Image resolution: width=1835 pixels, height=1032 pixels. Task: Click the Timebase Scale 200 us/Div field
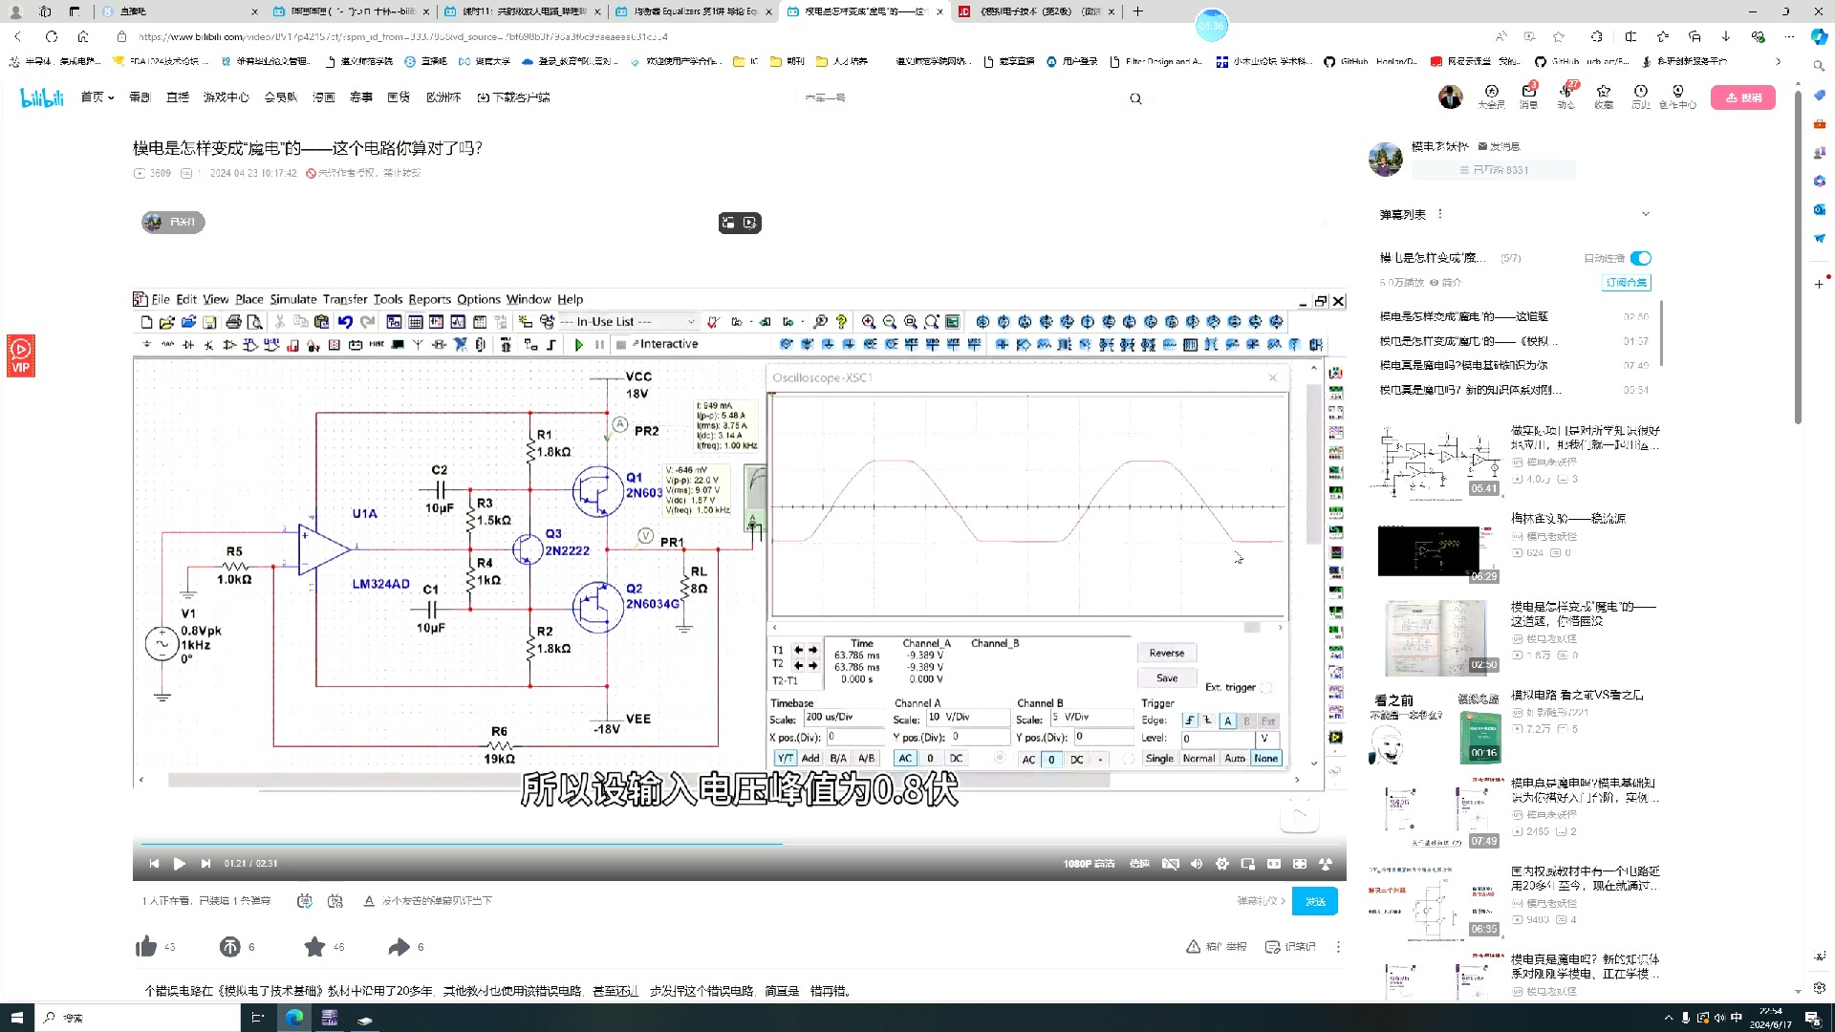pos(844,718)
